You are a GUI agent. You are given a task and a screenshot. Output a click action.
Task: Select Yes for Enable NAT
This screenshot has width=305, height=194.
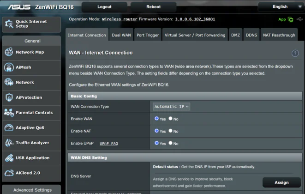156,131
